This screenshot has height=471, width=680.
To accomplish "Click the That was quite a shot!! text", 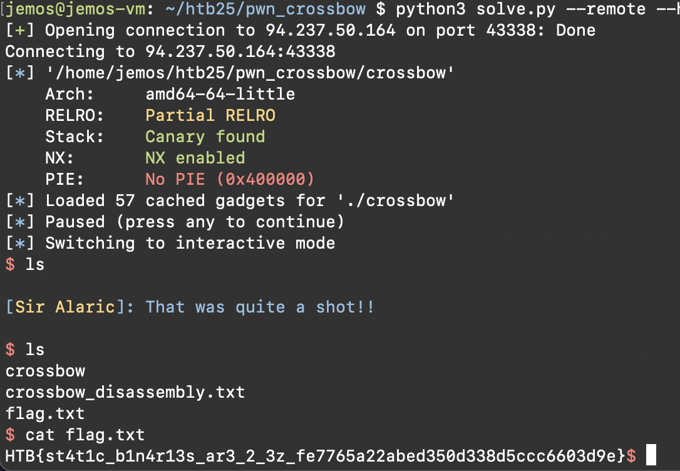I will tap(260, 308).
